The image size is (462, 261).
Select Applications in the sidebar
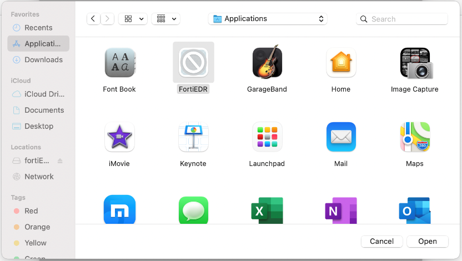38,44
